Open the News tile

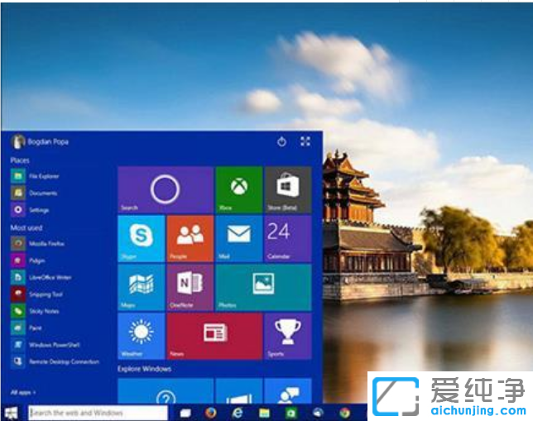coord(215,336)
